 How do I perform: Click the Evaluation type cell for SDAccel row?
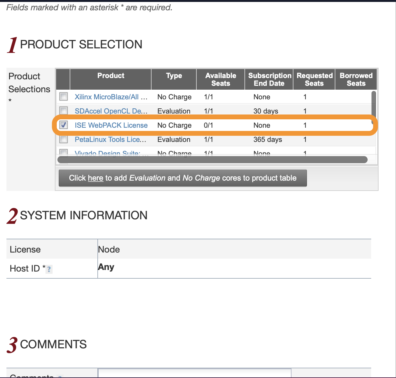(174, 111)
